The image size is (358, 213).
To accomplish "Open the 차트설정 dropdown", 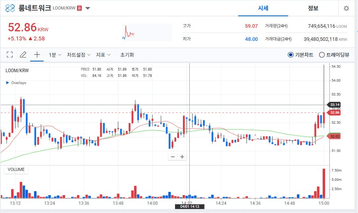I will (79, 55).
